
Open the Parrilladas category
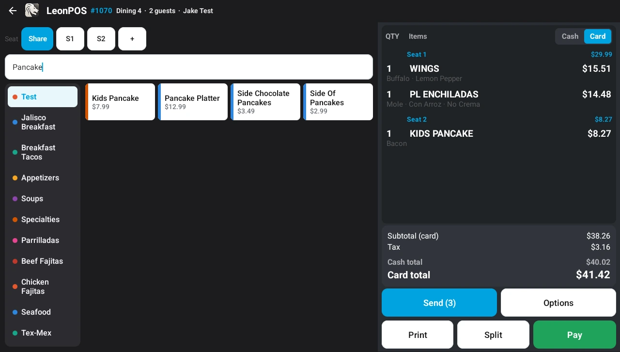[x=43, y=240]
